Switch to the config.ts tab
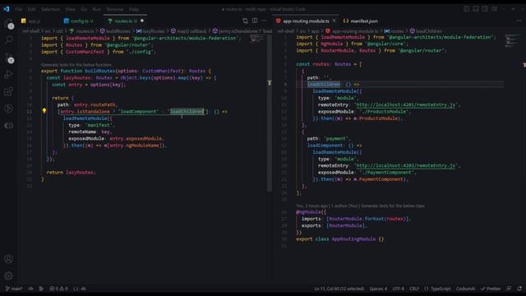526x296 pixels. pyautogui.click(x=79, y=21)
